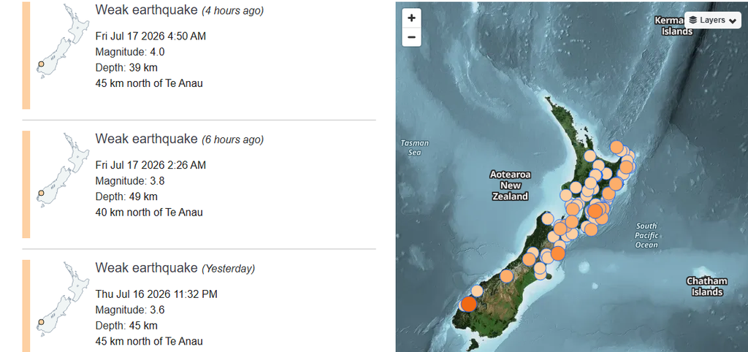Zoom in on the earthquake map
Screen dimensions: 748x352
(412, 18)
